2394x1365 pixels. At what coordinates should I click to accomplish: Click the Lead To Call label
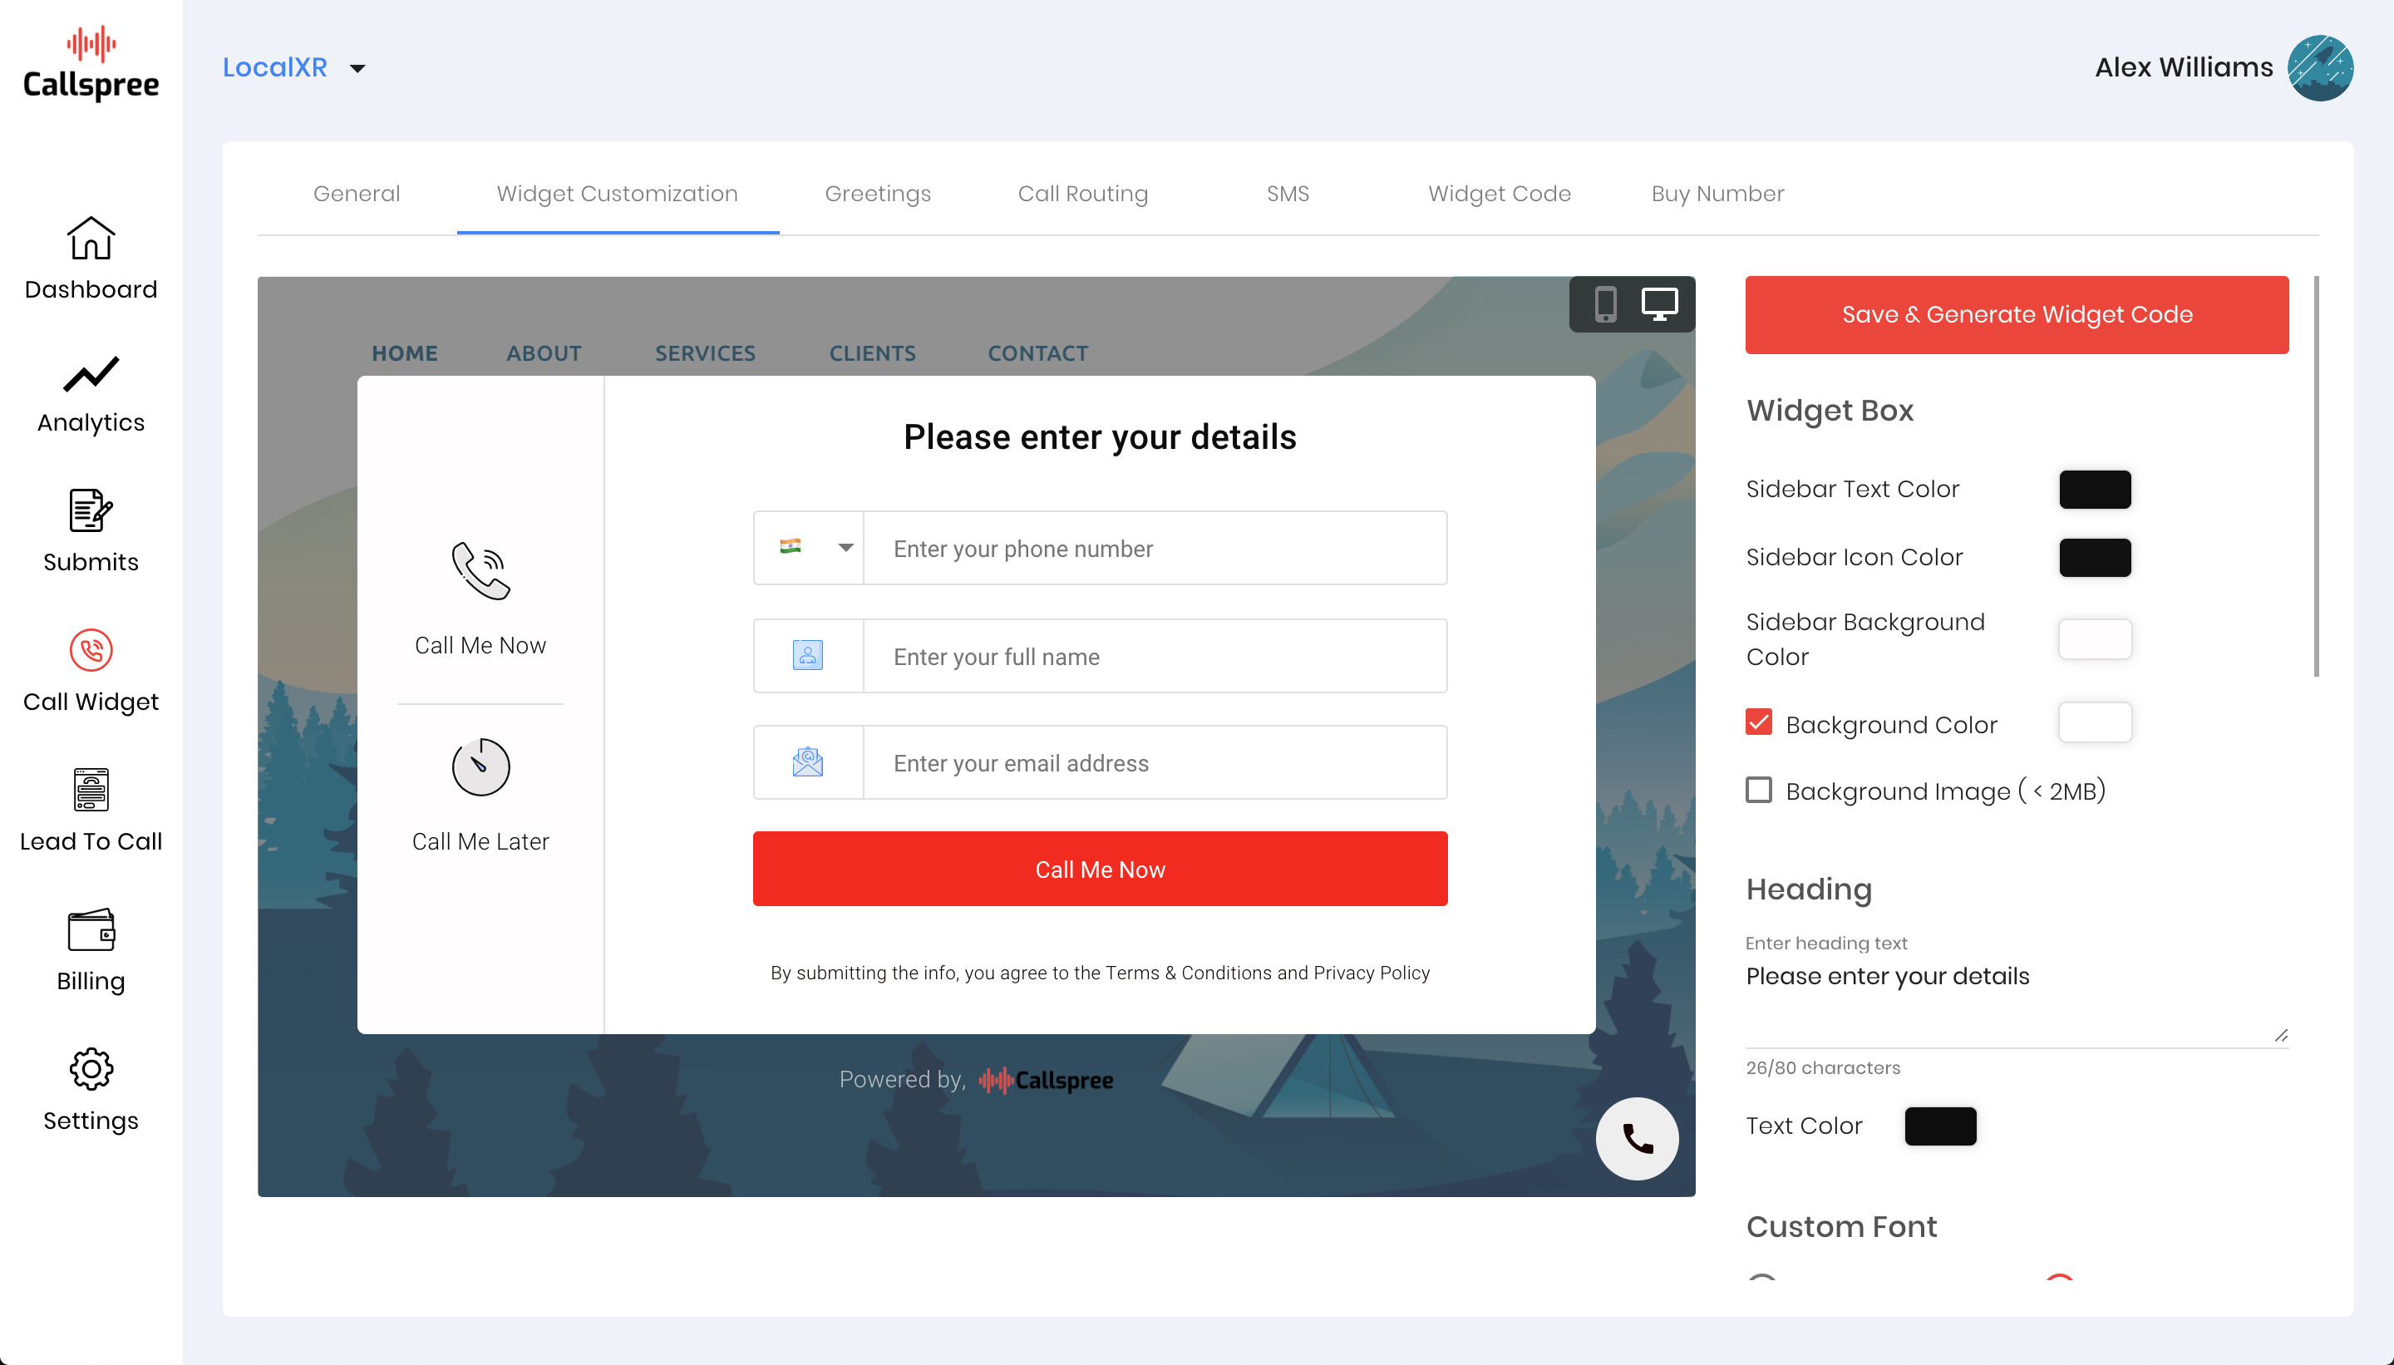pyautogui.click(x=91, y=841)
